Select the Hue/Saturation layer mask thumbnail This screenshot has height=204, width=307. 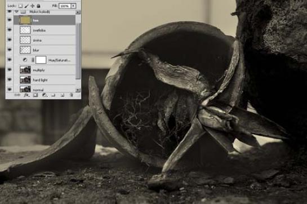[x=41, y=60]
